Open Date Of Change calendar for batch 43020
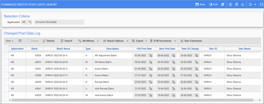 tap(196, 75)
